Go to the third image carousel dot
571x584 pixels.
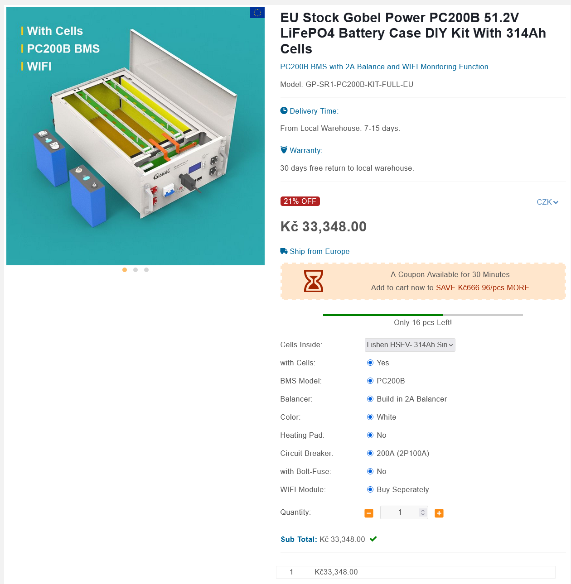[x=146, y=270]
